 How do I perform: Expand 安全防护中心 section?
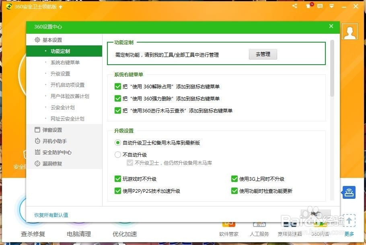[64, 152]
